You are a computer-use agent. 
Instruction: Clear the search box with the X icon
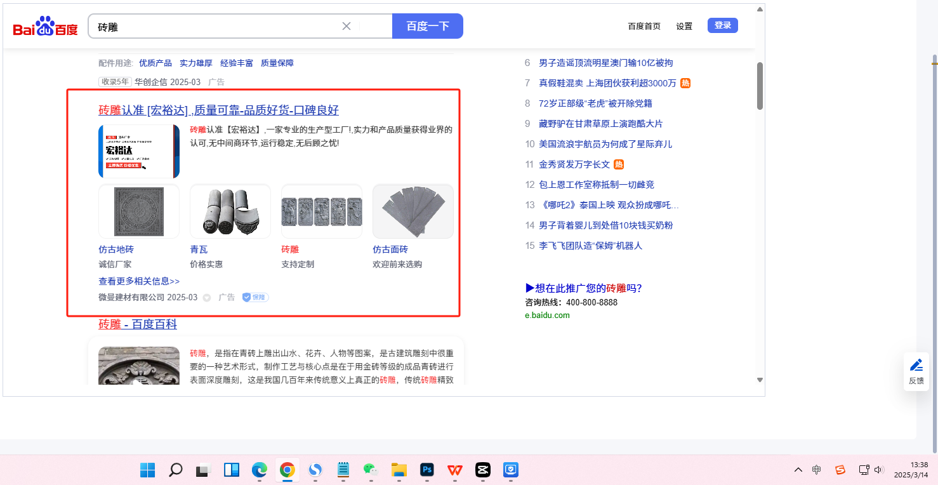click(347, 26)
